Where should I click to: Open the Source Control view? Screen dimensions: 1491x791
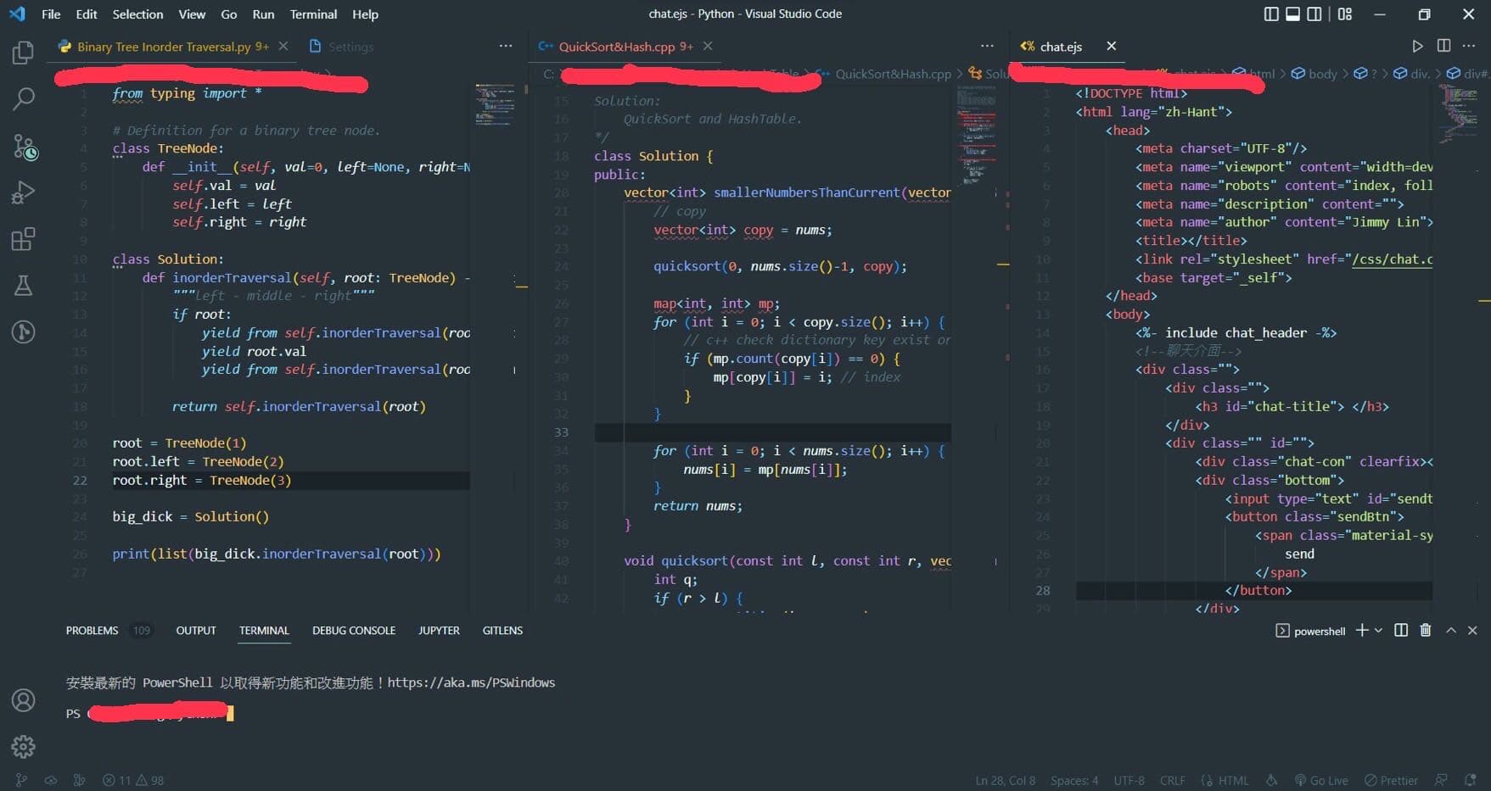pyautogui.click(x=23, y=147)
